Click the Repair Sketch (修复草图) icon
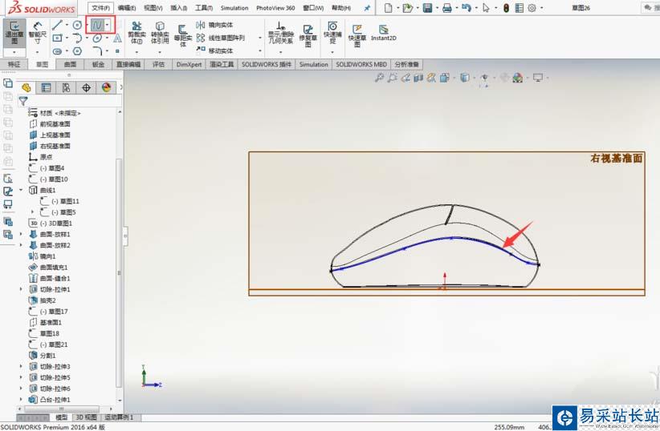The height and width of the screenshot is (431, 660). pyautogui.click(x=308, y=33)
